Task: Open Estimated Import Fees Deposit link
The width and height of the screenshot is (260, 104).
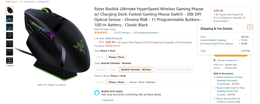Action: click(x=217, y=44)
